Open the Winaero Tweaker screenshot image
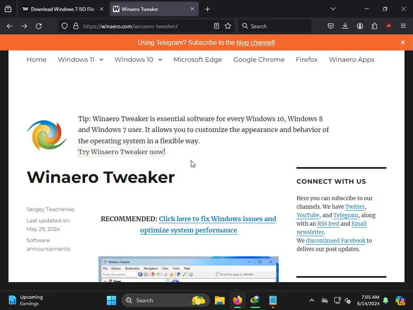 tap(188, 269)
